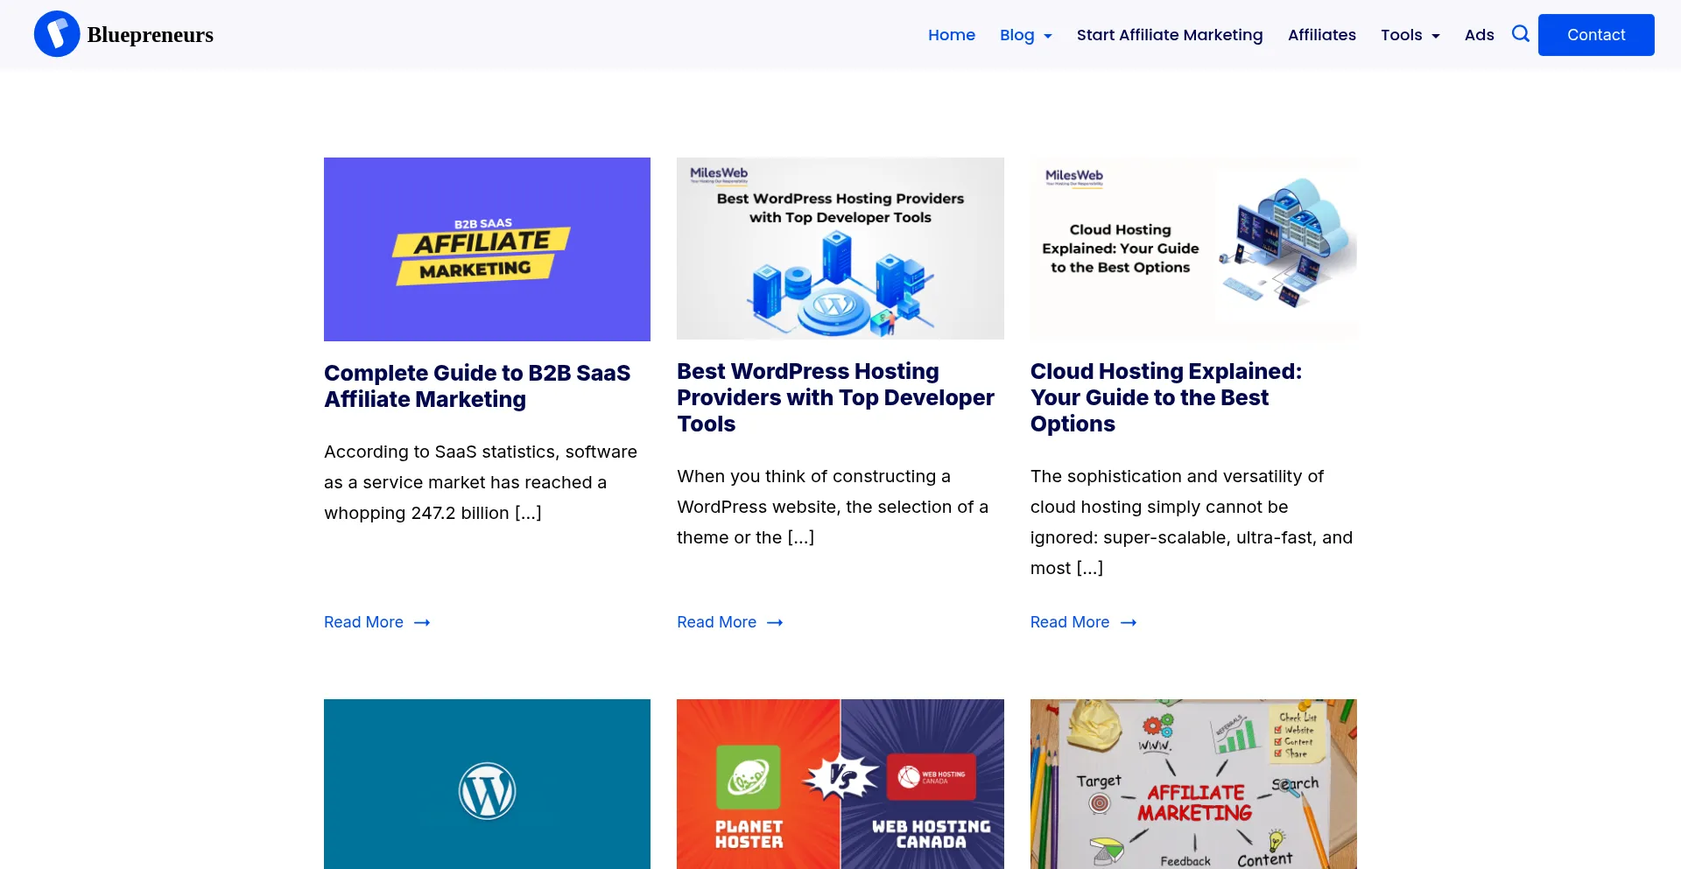Viewport: 1681px width, 869px height.
Task: Click the Bluepreneurs logo icon
Action: coord(57,33)
